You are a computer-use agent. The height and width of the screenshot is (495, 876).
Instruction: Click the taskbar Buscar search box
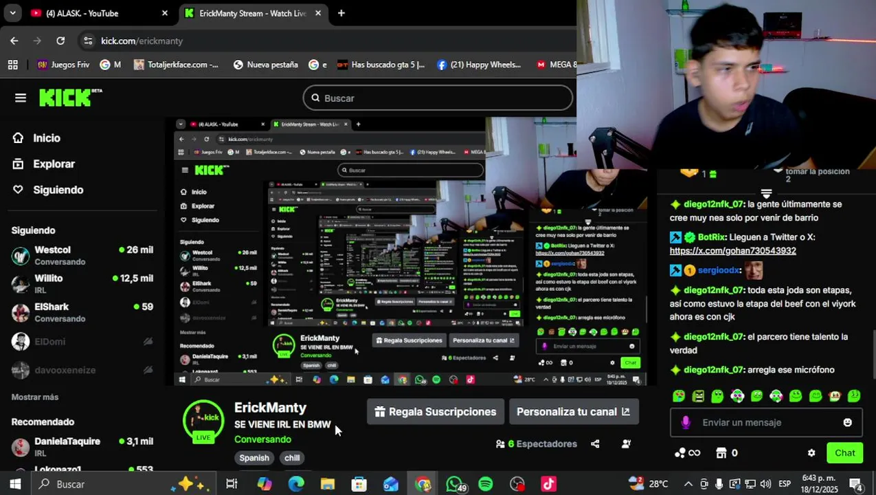tap(124, 484)
